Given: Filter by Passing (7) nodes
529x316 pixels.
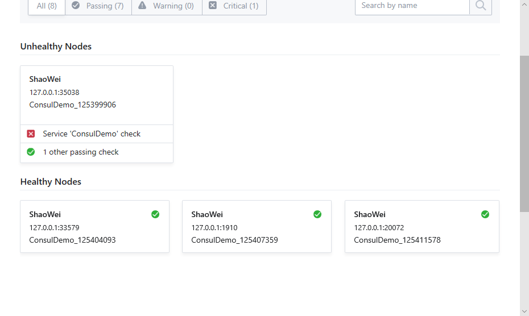Looking at the screenshot, I should coord(98,6).
